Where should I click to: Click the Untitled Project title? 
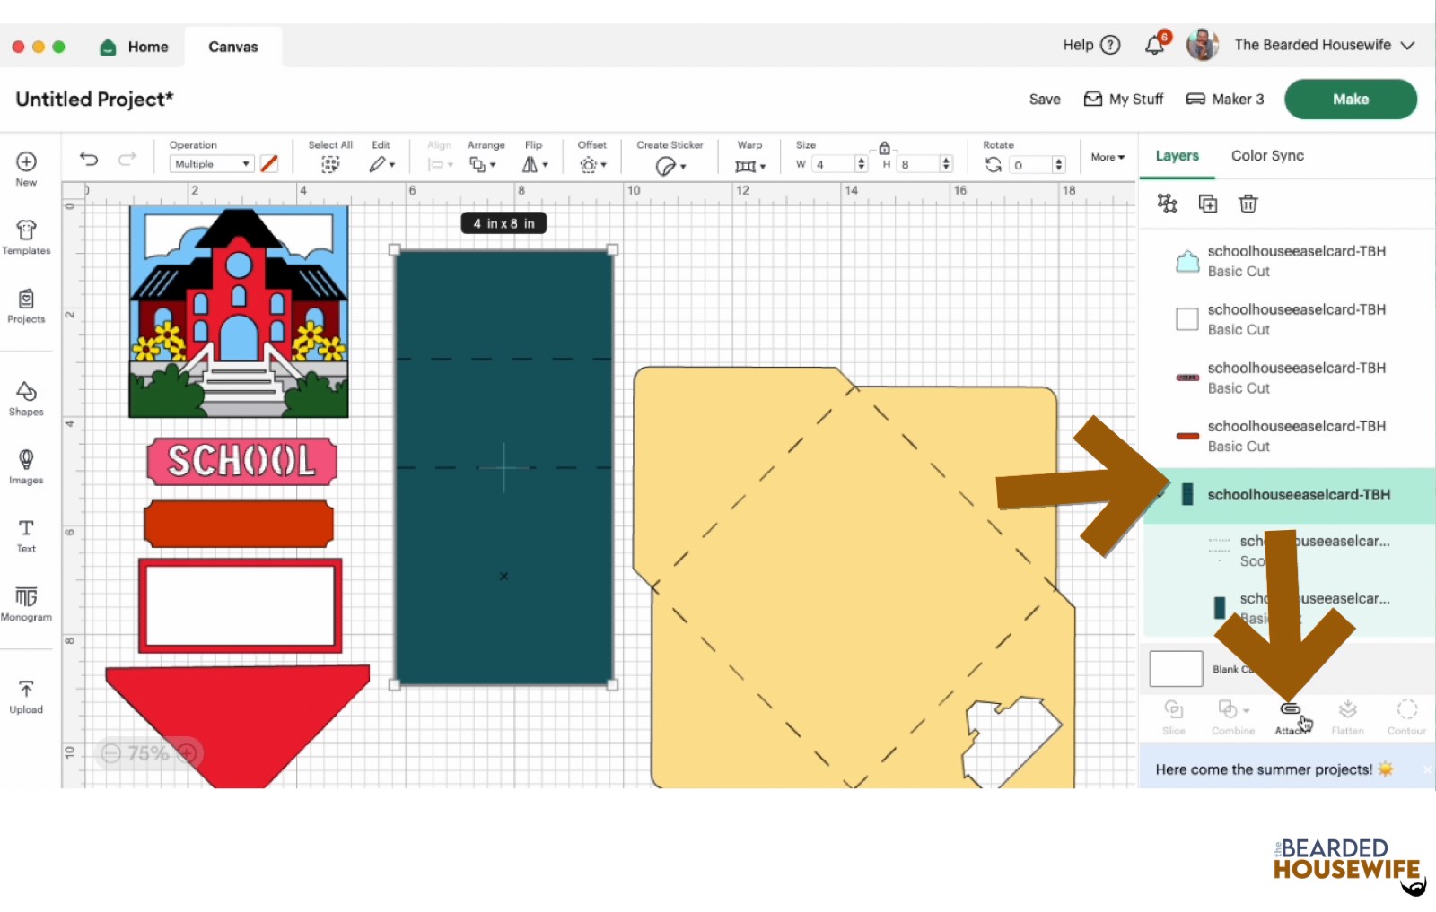tap(94, 100)
